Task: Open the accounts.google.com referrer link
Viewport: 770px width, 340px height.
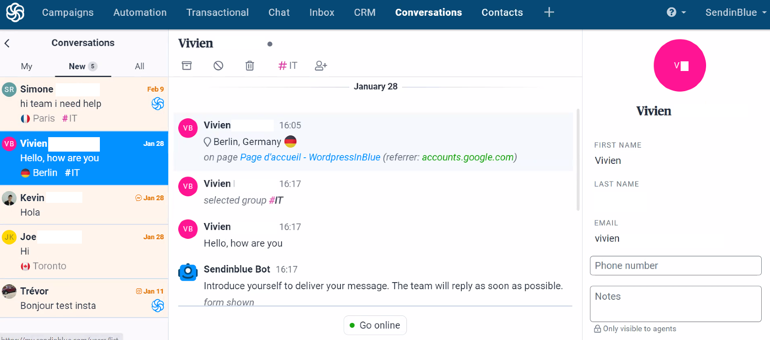Action: [x=467, y=157]
